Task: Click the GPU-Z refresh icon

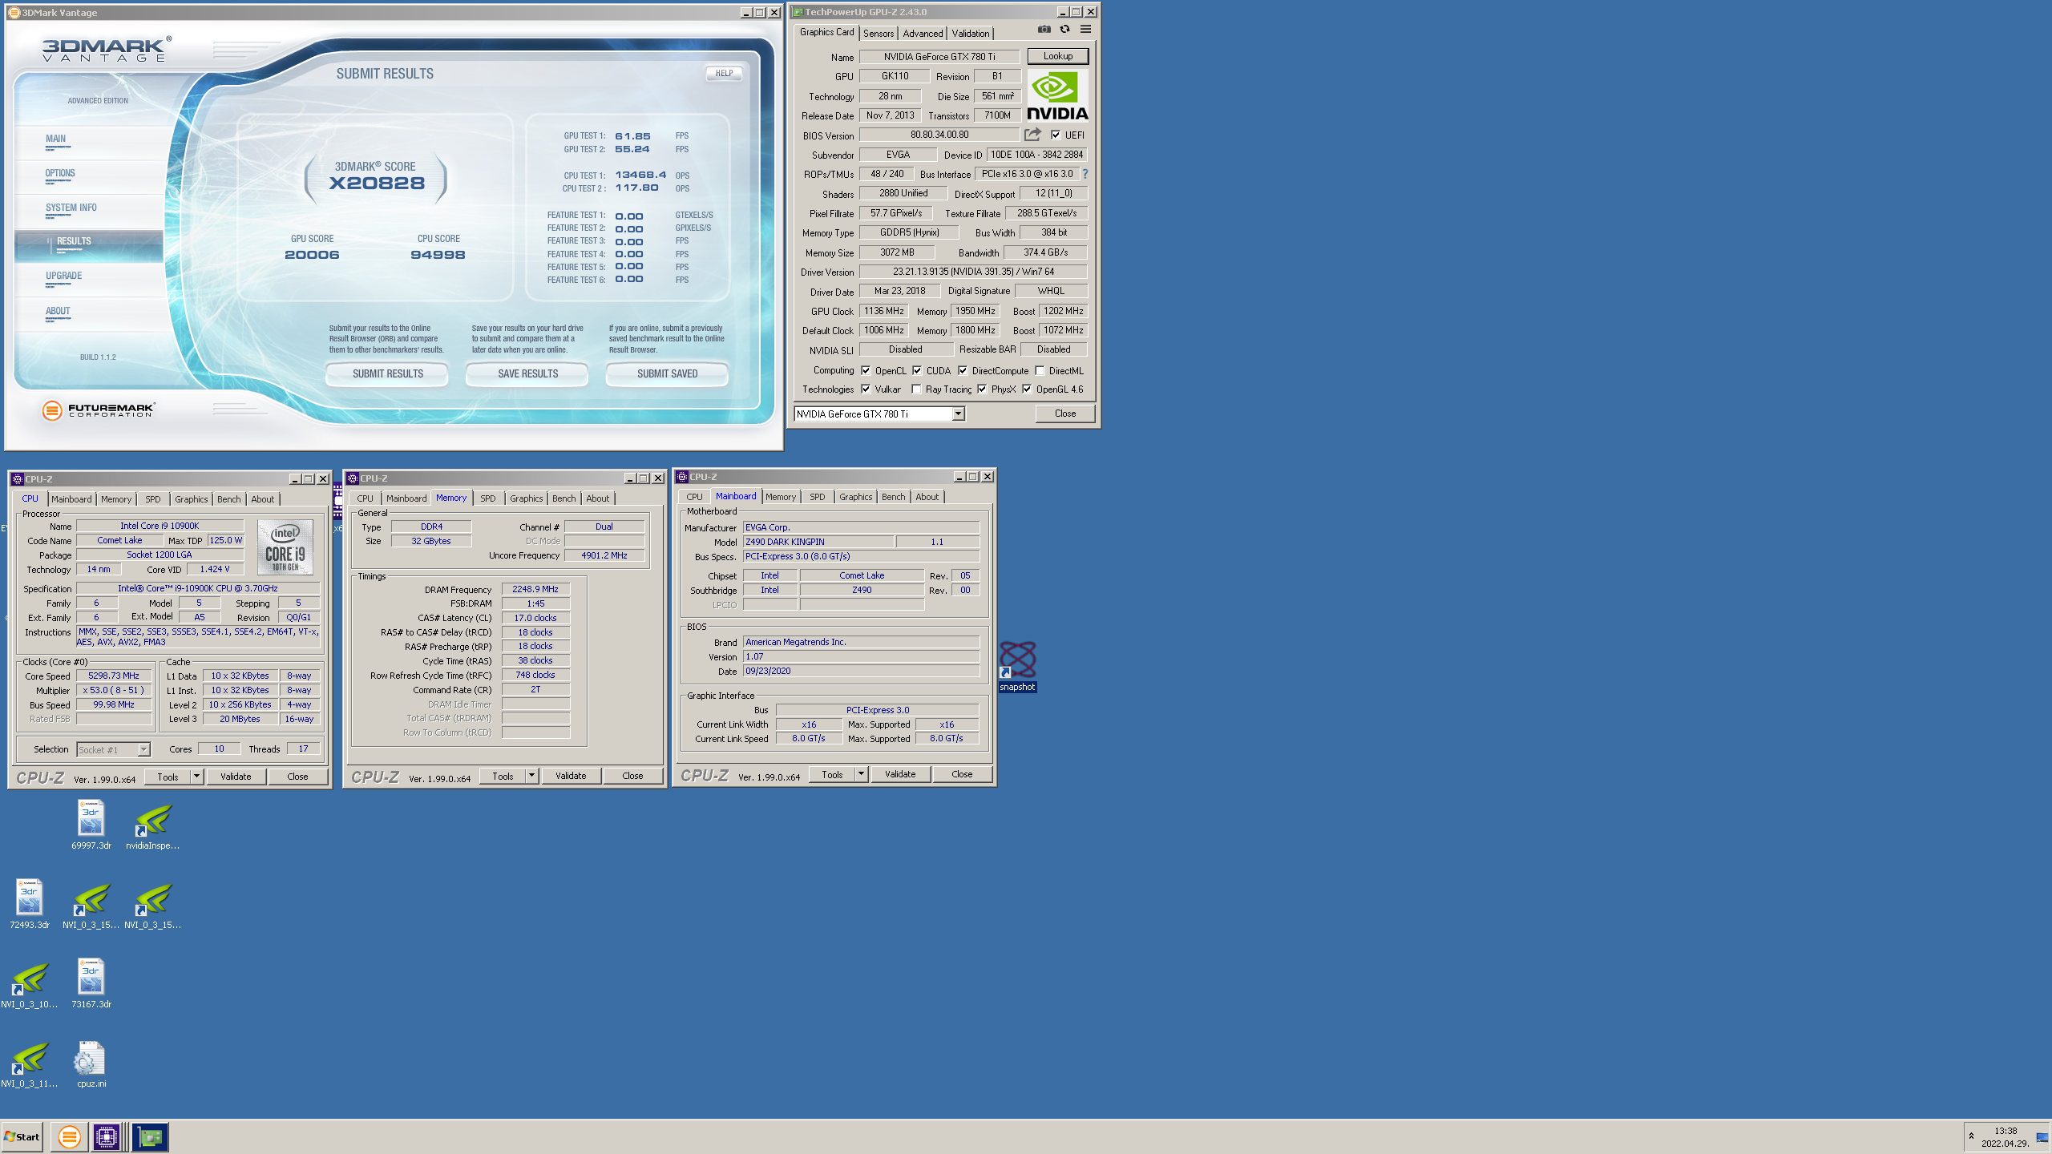Action: click(1064, 29)
